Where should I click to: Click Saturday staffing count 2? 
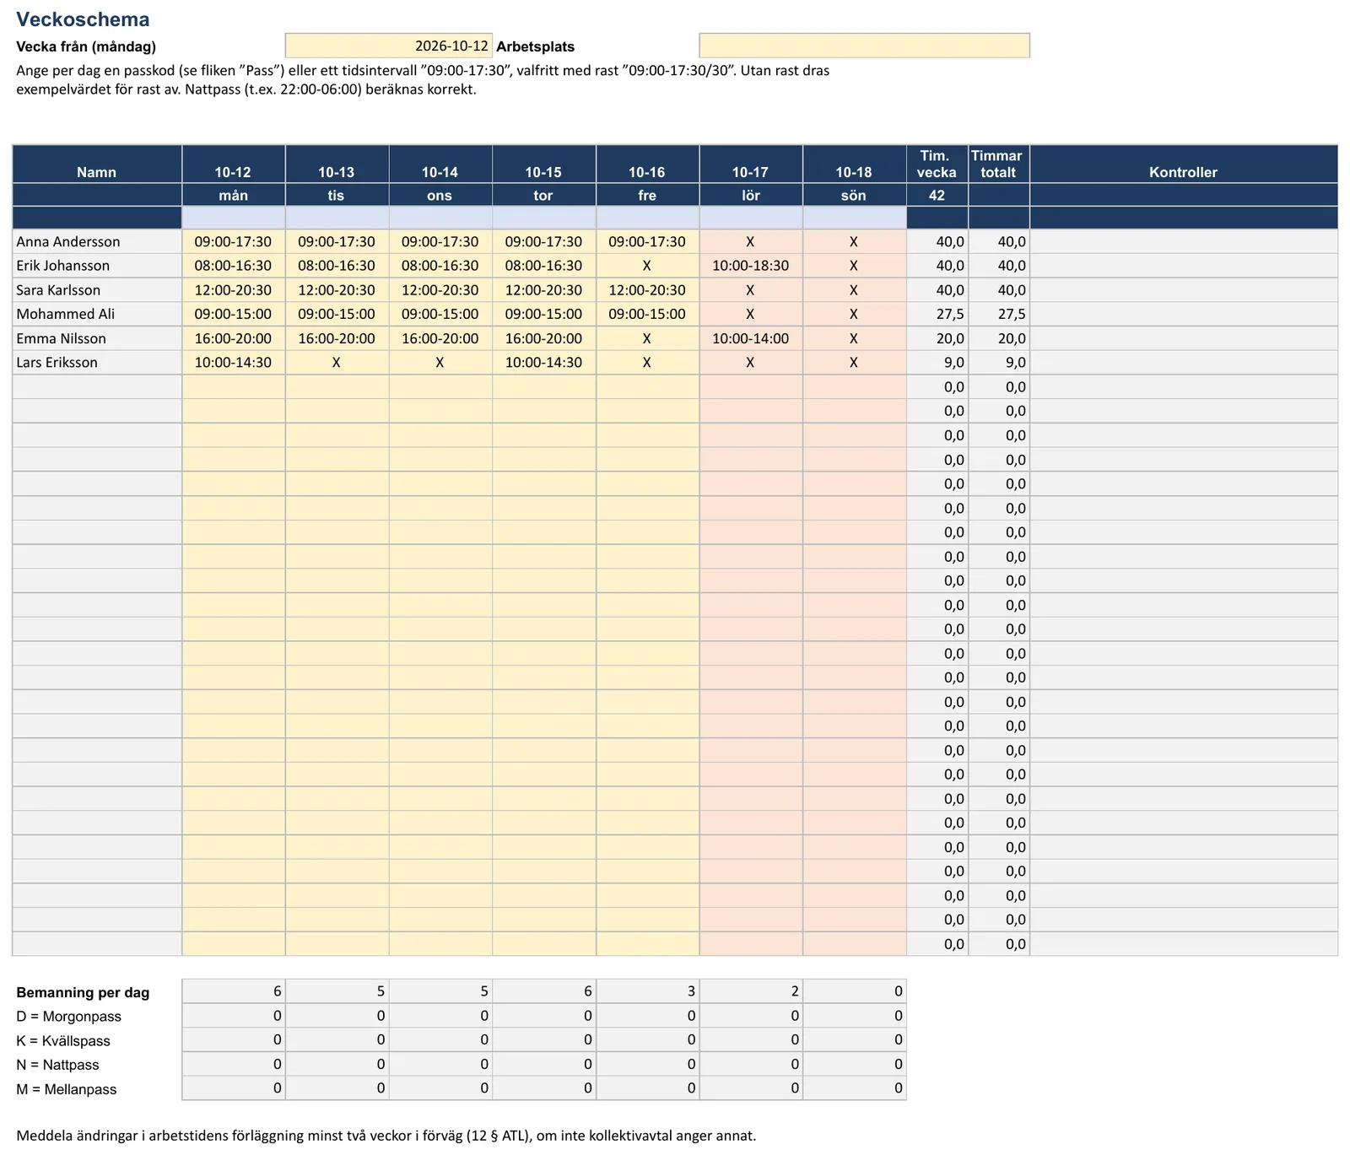pos(751,991)
